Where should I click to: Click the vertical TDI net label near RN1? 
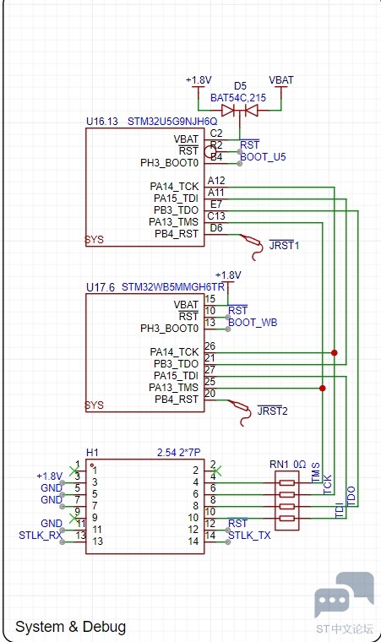click(x=340, y=510)
